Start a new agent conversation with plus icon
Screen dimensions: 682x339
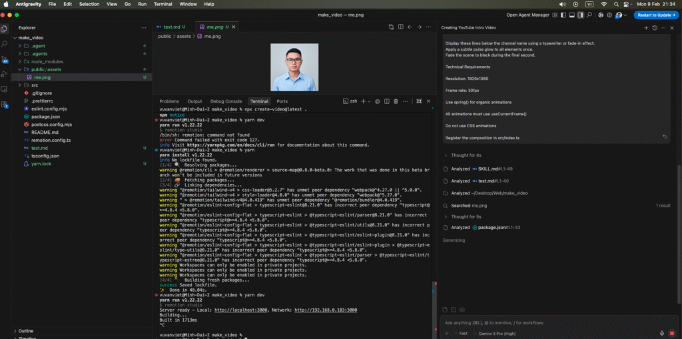click(645, 28)
